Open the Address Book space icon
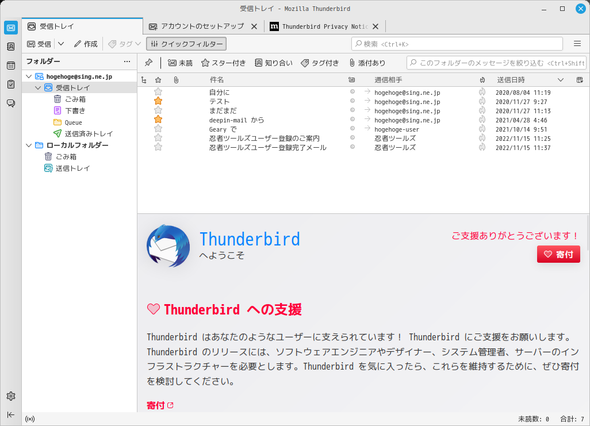Image resolution: width=590 pixels, height=426 pixels. (x=11, y=47)
